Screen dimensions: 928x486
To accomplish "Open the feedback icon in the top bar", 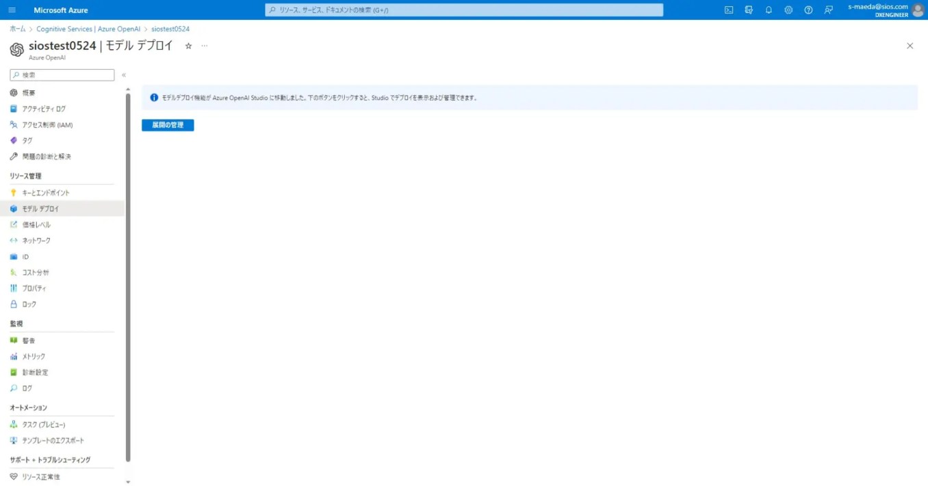I will pos(829,10).
